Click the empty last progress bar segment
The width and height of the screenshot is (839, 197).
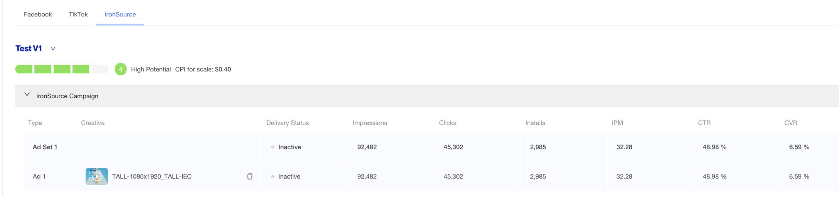[x=100, y=69]
